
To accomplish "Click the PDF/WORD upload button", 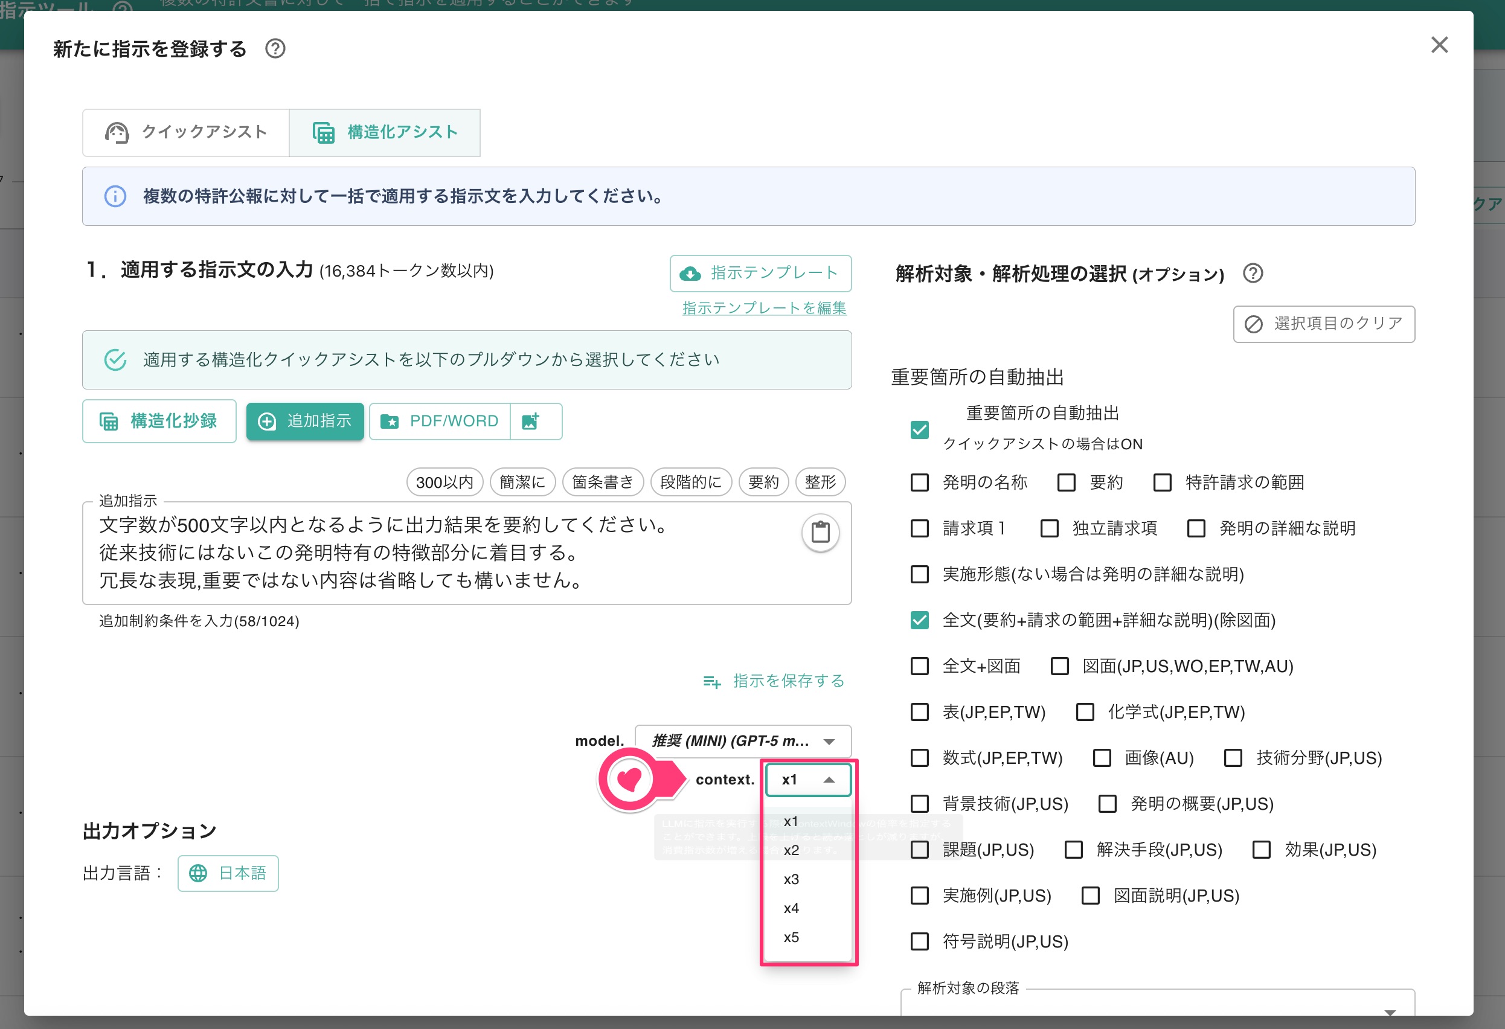I will pyautogui.click(x=440, y=421).
